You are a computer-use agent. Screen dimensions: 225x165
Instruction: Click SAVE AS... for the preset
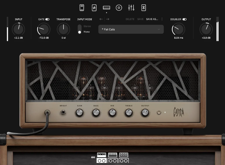pos(152,19)
